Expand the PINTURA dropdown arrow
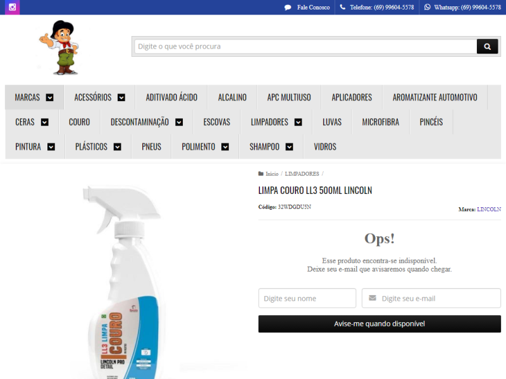 point(51,147)
